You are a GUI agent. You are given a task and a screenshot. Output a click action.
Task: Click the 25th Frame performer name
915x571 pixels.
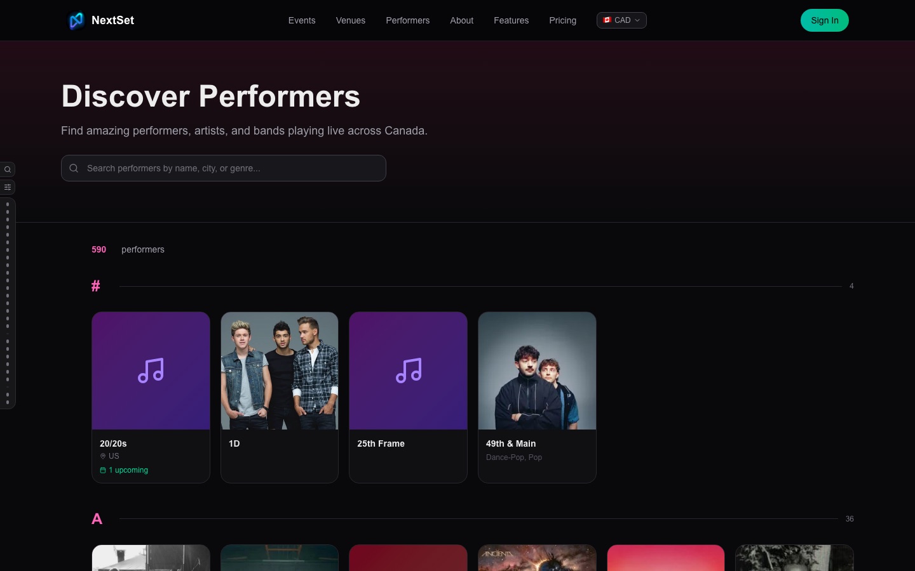[x=381, y=443]
